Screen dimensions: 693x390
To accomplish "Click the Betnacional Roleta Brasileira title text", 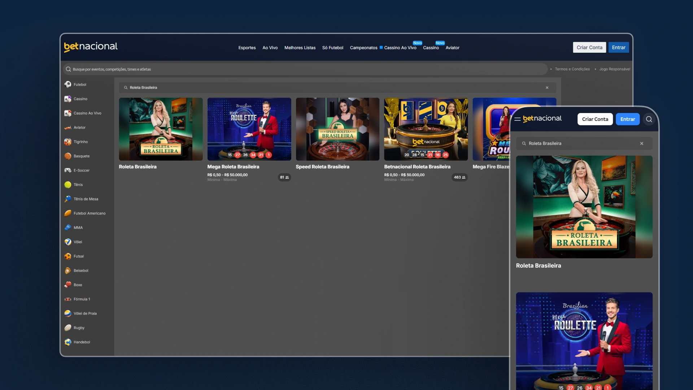I will [x=417, y=167].
